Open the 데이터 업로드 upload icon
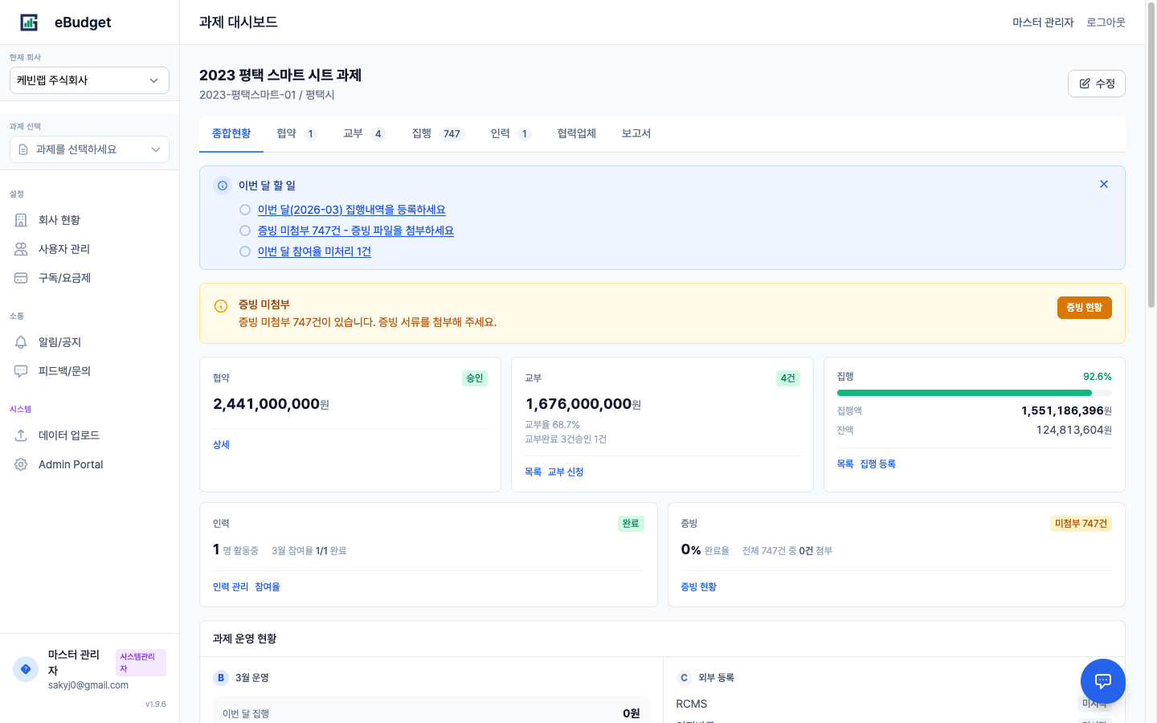Viewport: 1157px width, 723px height. click(x=21, y=435)
